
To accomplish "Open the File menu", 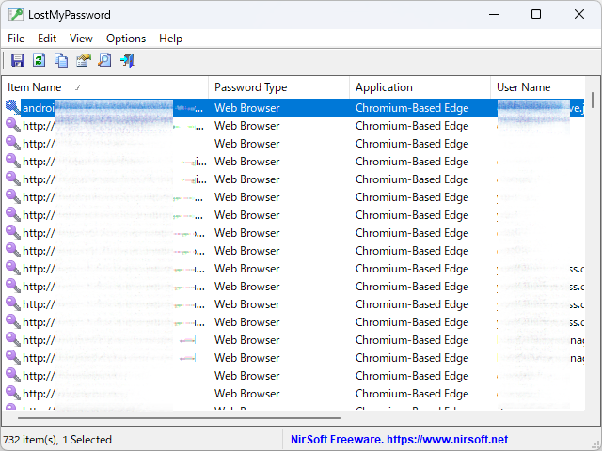I will click(x=16, y=39).
